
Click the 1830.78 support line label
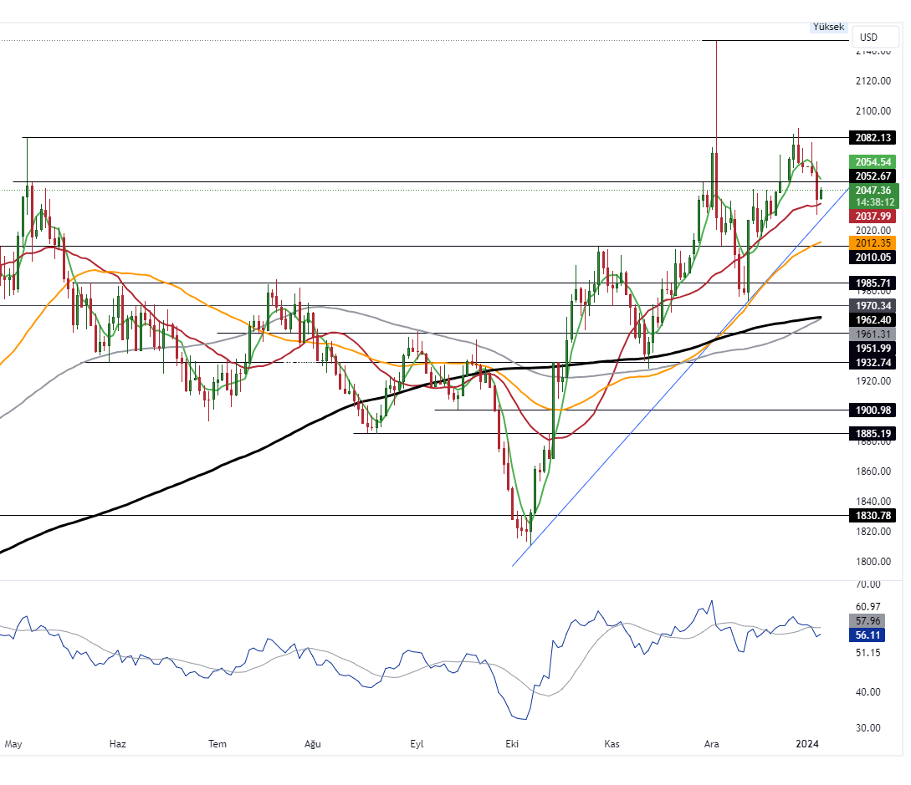(x=872, y=515)
